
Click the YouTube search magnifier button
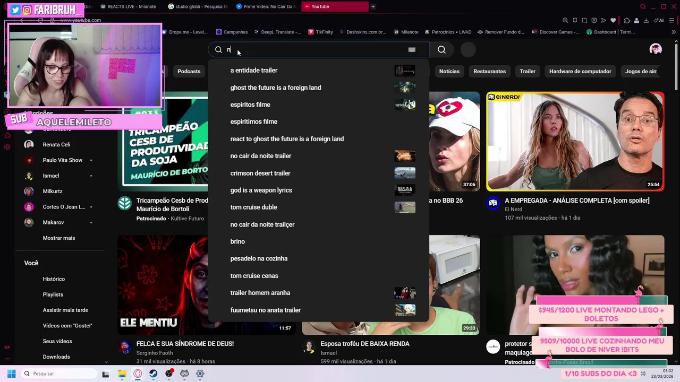click(441, 49)
